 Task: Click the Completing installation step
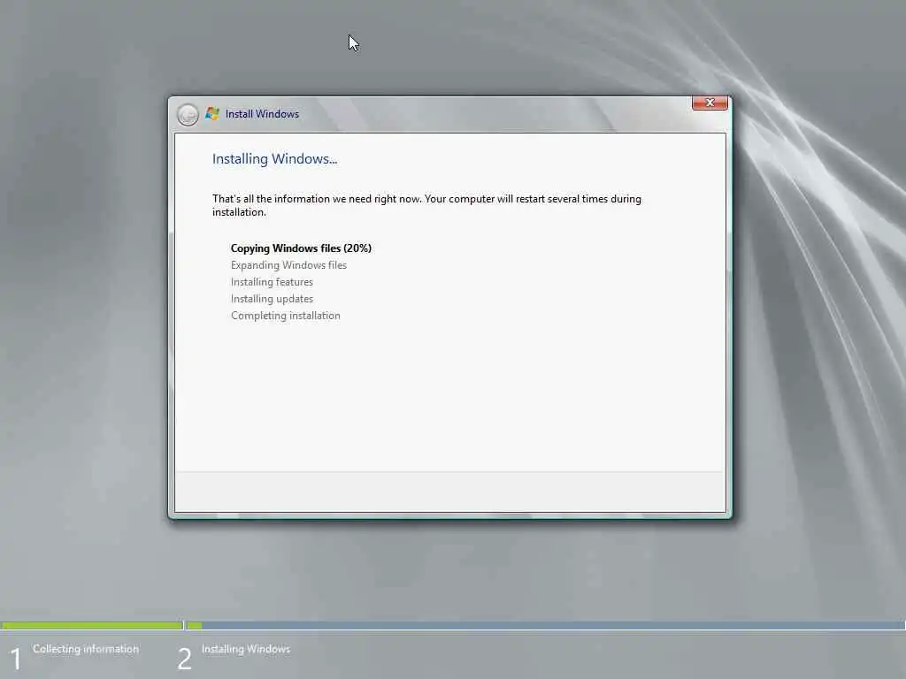286,316
